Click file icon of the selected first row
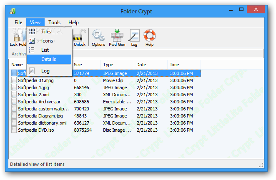 14,73
